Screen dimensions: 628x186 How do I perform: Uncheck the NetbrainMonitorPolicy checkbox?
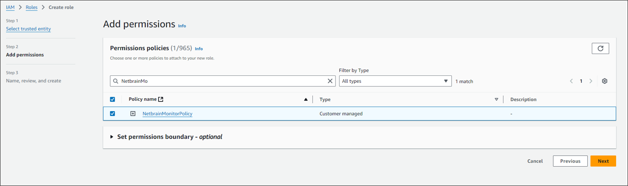point(112,114)
